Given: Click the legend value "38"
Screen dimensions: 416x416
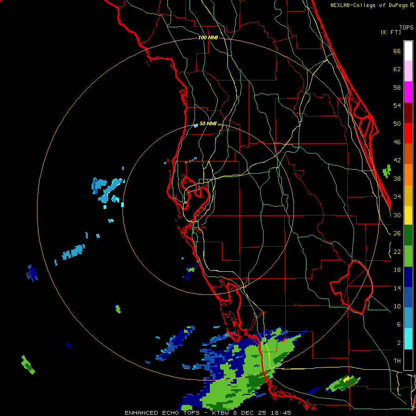Looking at the screenshot, I should point(397,179).
